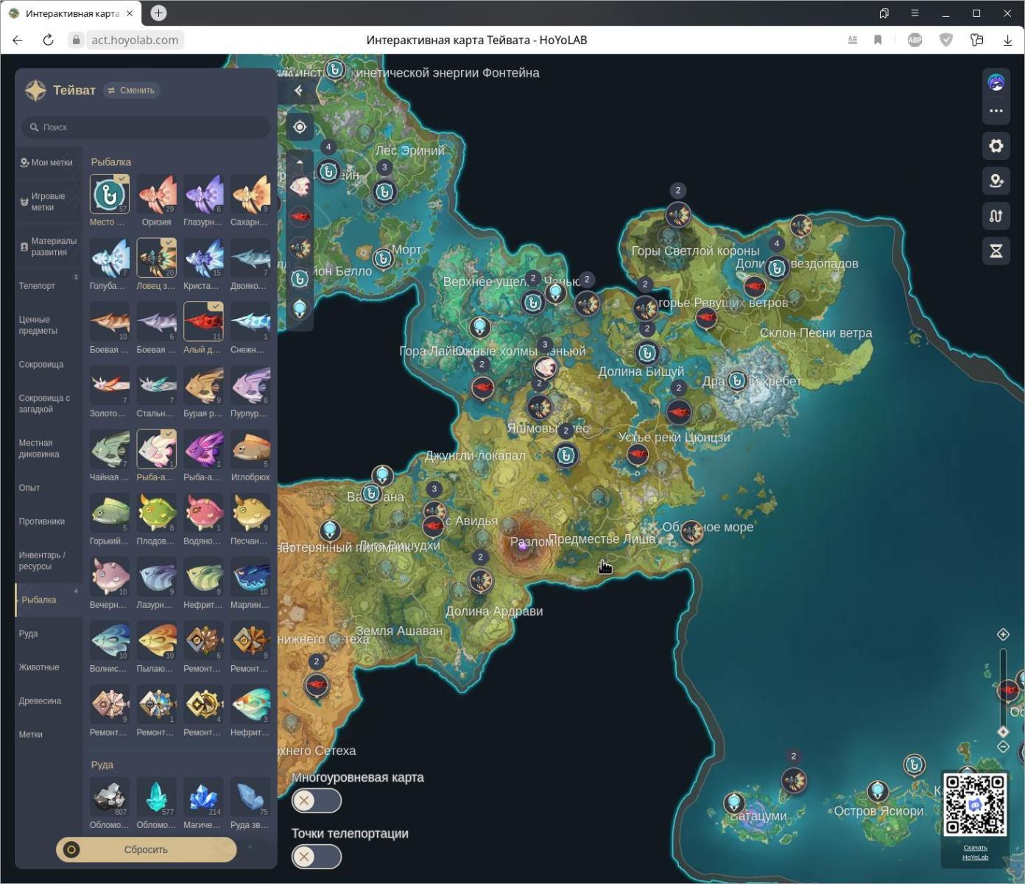Image resolution: width=1025 pixels, height=884 pixels.
Task: Open the route planning button
Action: pos(996,216)
